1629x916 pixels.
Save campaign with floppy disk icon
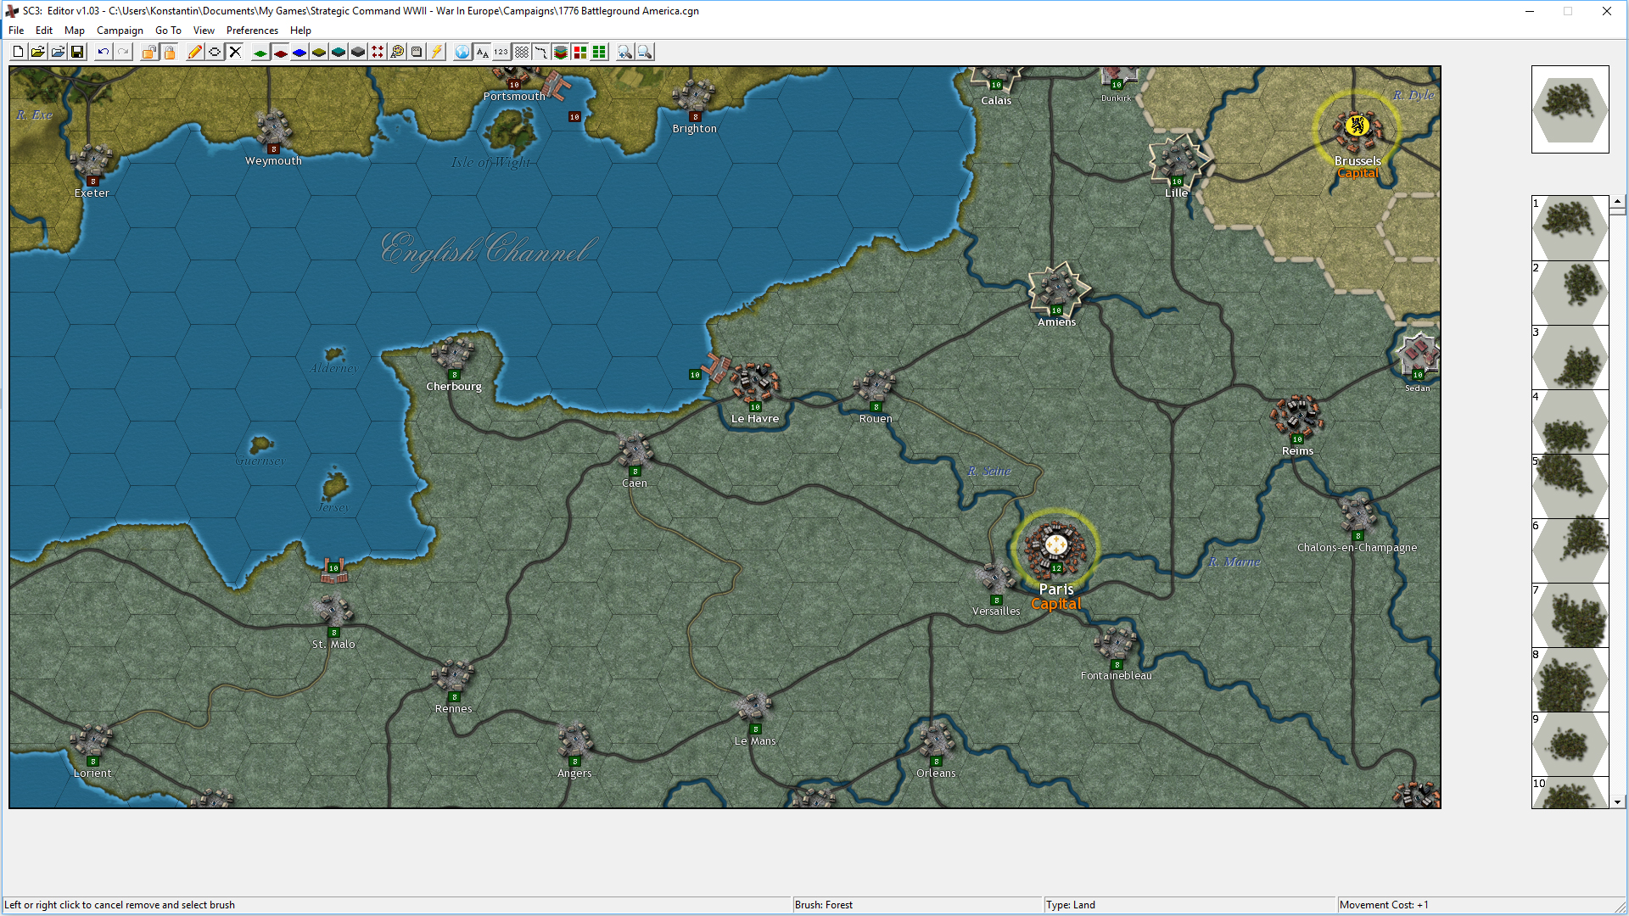tap(77, 52)
